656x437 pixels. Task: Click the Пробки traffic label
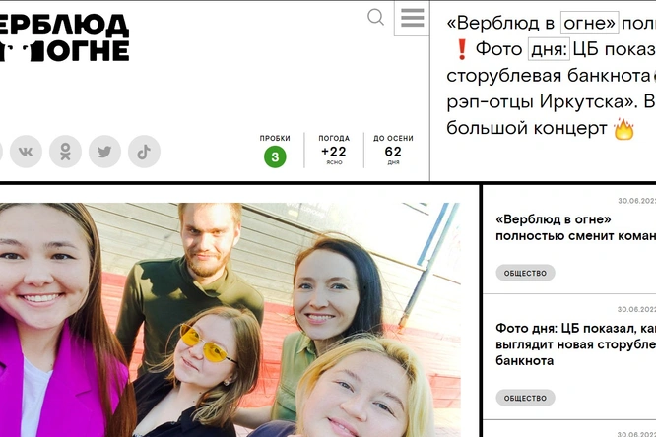(x=275, y=139)
